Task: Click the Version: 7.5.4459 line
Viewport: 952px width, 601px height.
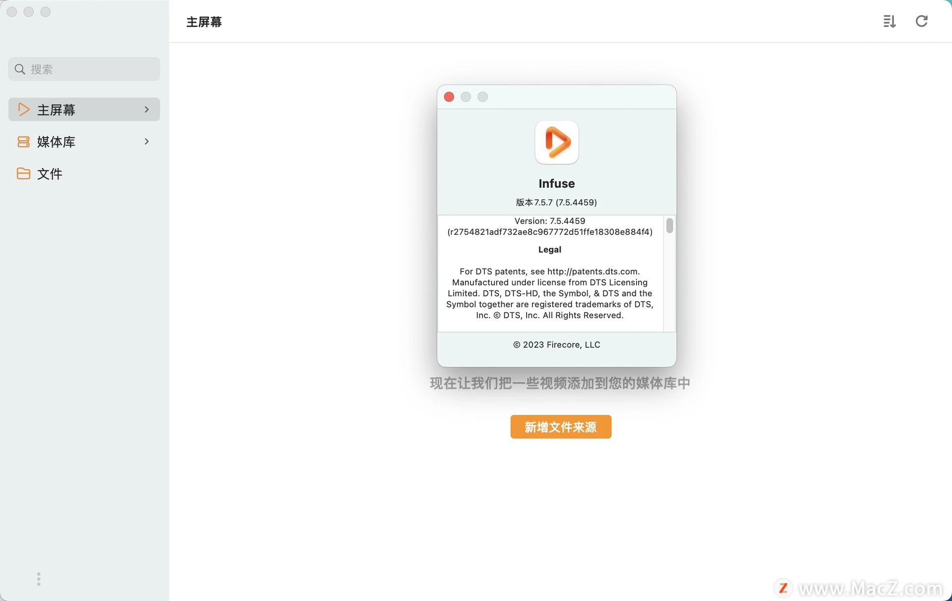Action: coord(550,221)
